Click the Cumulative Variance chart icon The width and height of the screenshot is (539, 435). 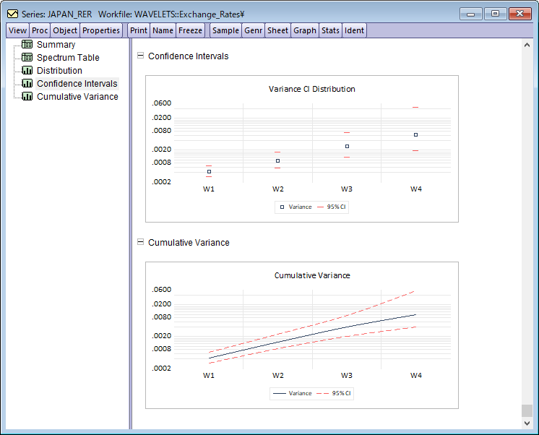[x=27, y=97]
